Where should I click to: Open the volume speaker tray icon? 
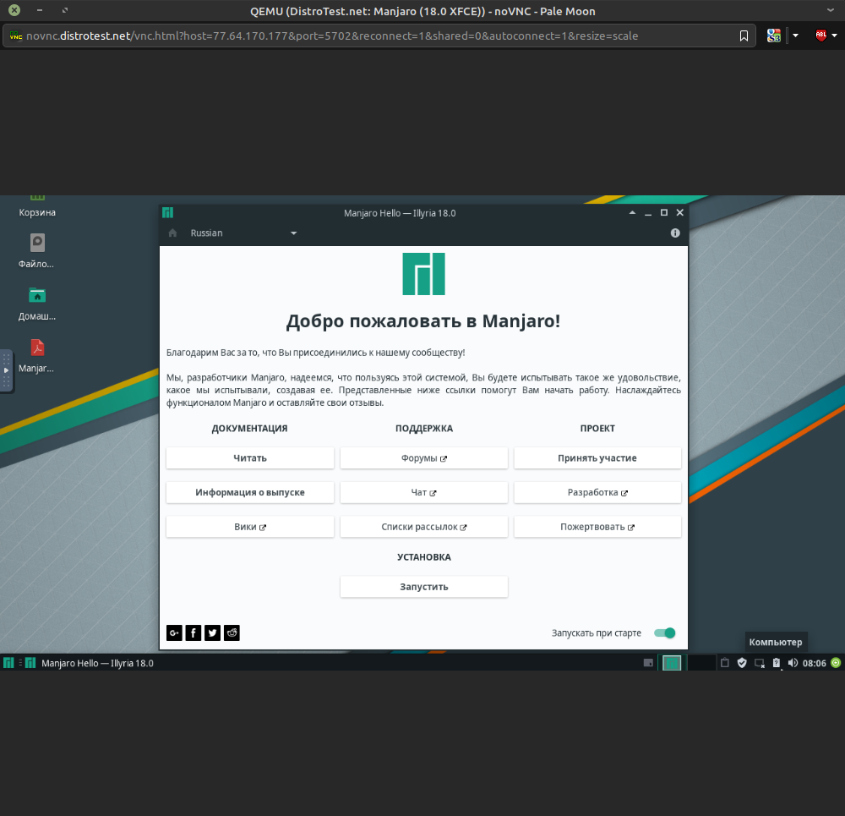[793, 663]
